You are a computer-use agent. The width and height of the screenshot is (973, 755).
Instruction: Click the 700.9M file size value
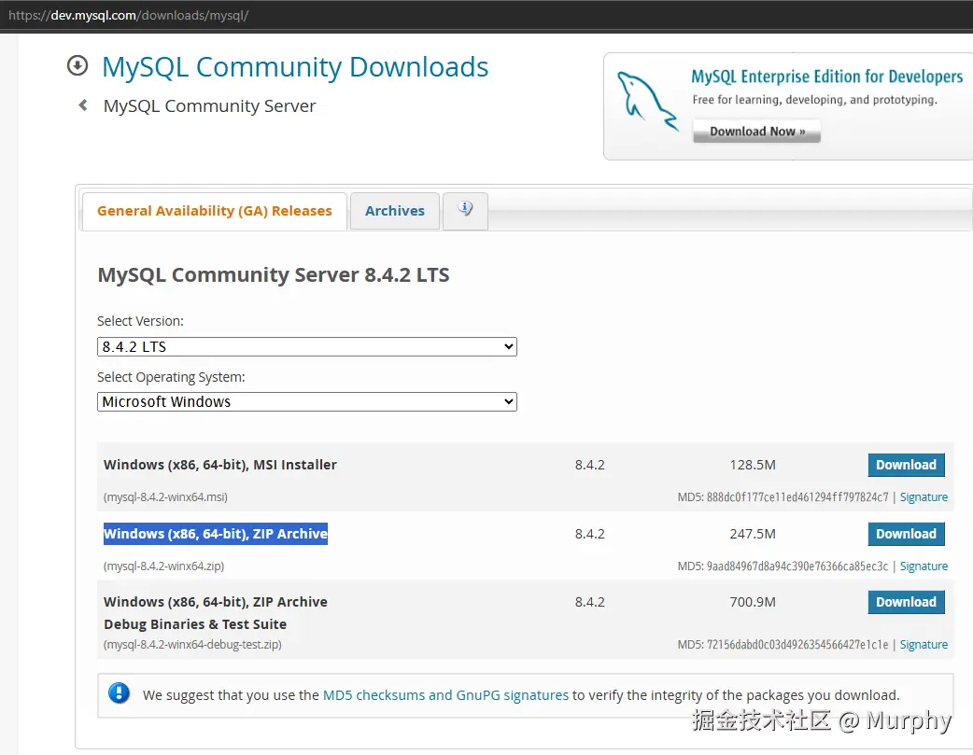click(x=753, y=602)
